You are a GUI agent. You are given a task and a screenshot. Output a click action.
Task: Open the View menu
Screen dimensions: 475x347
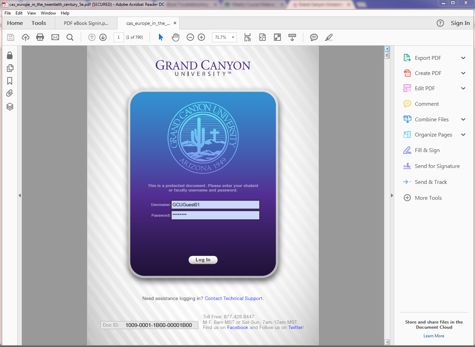pos(31,13)
